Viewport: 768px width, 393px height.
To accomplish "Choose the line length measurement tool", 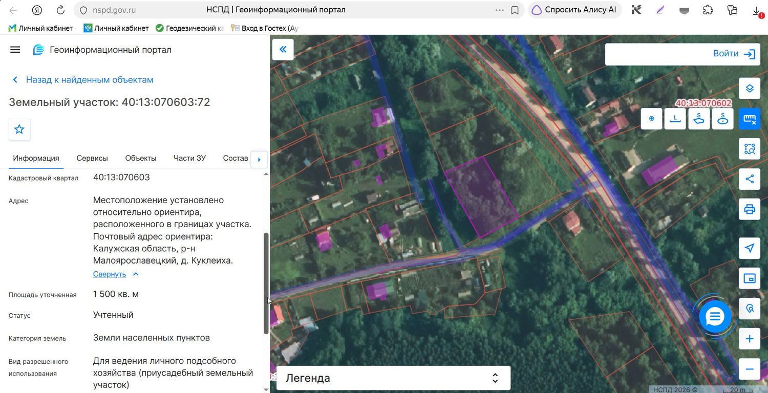I will [x=675, y=119].
